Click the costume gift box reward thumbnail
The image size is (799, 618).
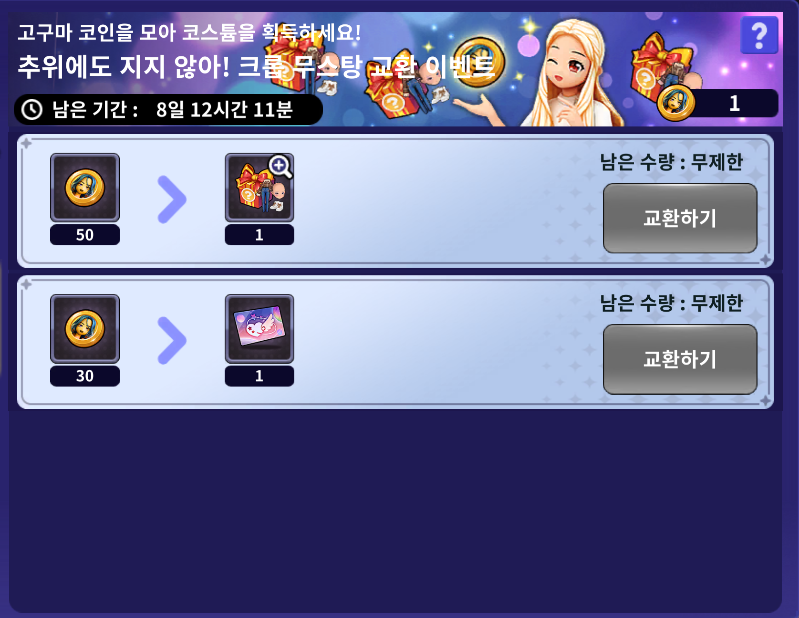(x=259, y=188)
